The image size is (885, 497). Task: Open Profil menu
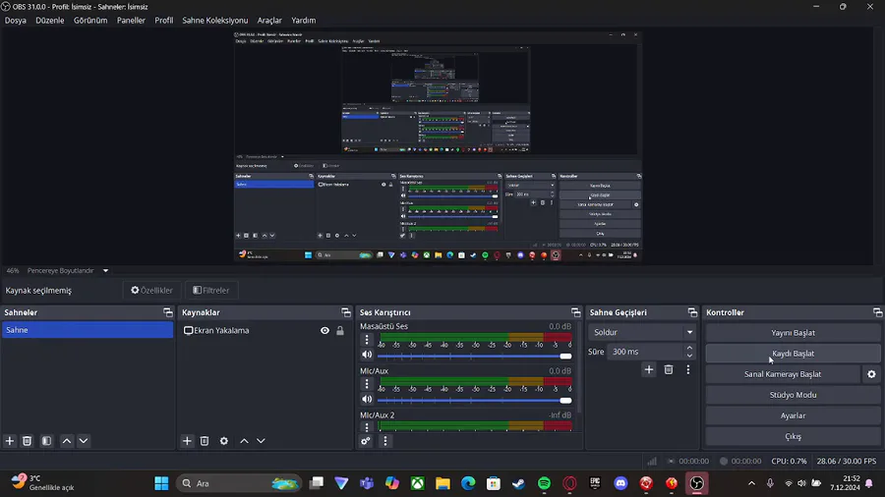163,21
